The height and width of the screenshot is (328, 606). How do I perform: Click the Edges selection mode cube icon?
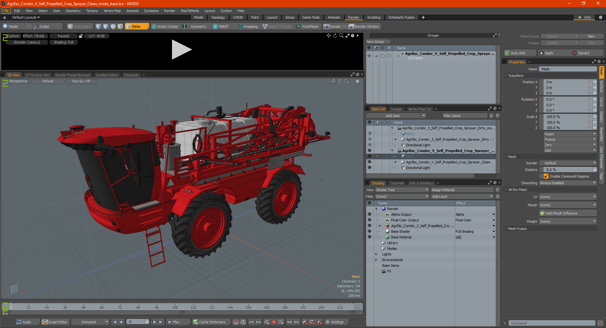click(x=106, y=26)
